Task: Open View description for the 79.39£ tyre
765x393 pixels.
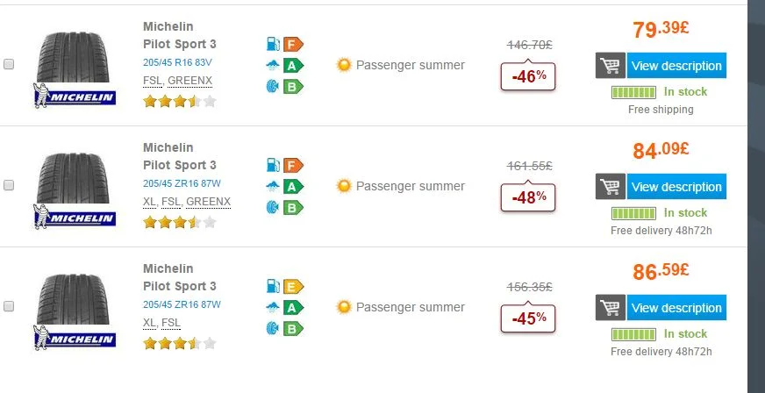Action: [676, 65]
